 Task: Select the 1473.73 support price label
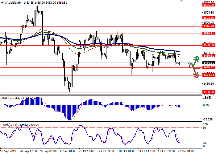click(x=209, y=75)
